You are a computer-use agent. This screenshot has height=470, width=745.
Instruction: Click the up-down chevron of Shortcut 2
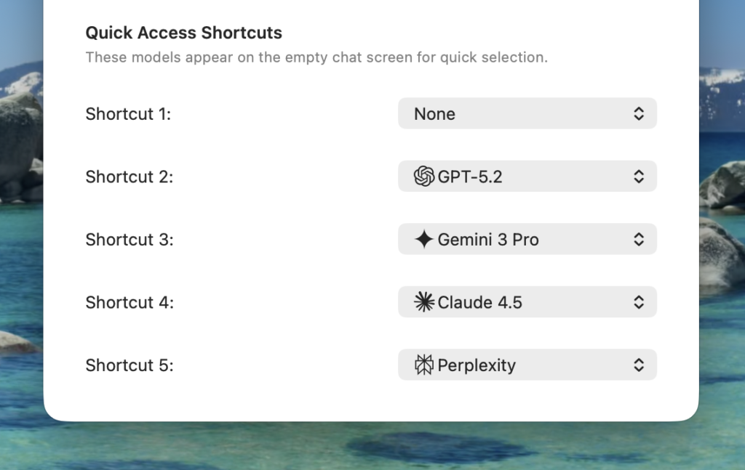click(639, 177)
